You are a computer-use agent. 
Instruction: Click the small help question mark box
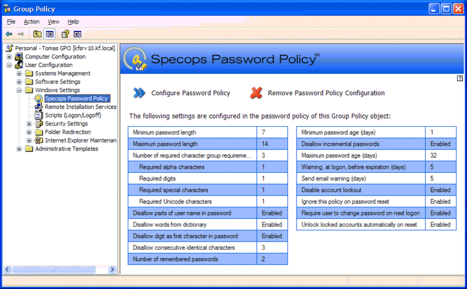coord(459,78)
